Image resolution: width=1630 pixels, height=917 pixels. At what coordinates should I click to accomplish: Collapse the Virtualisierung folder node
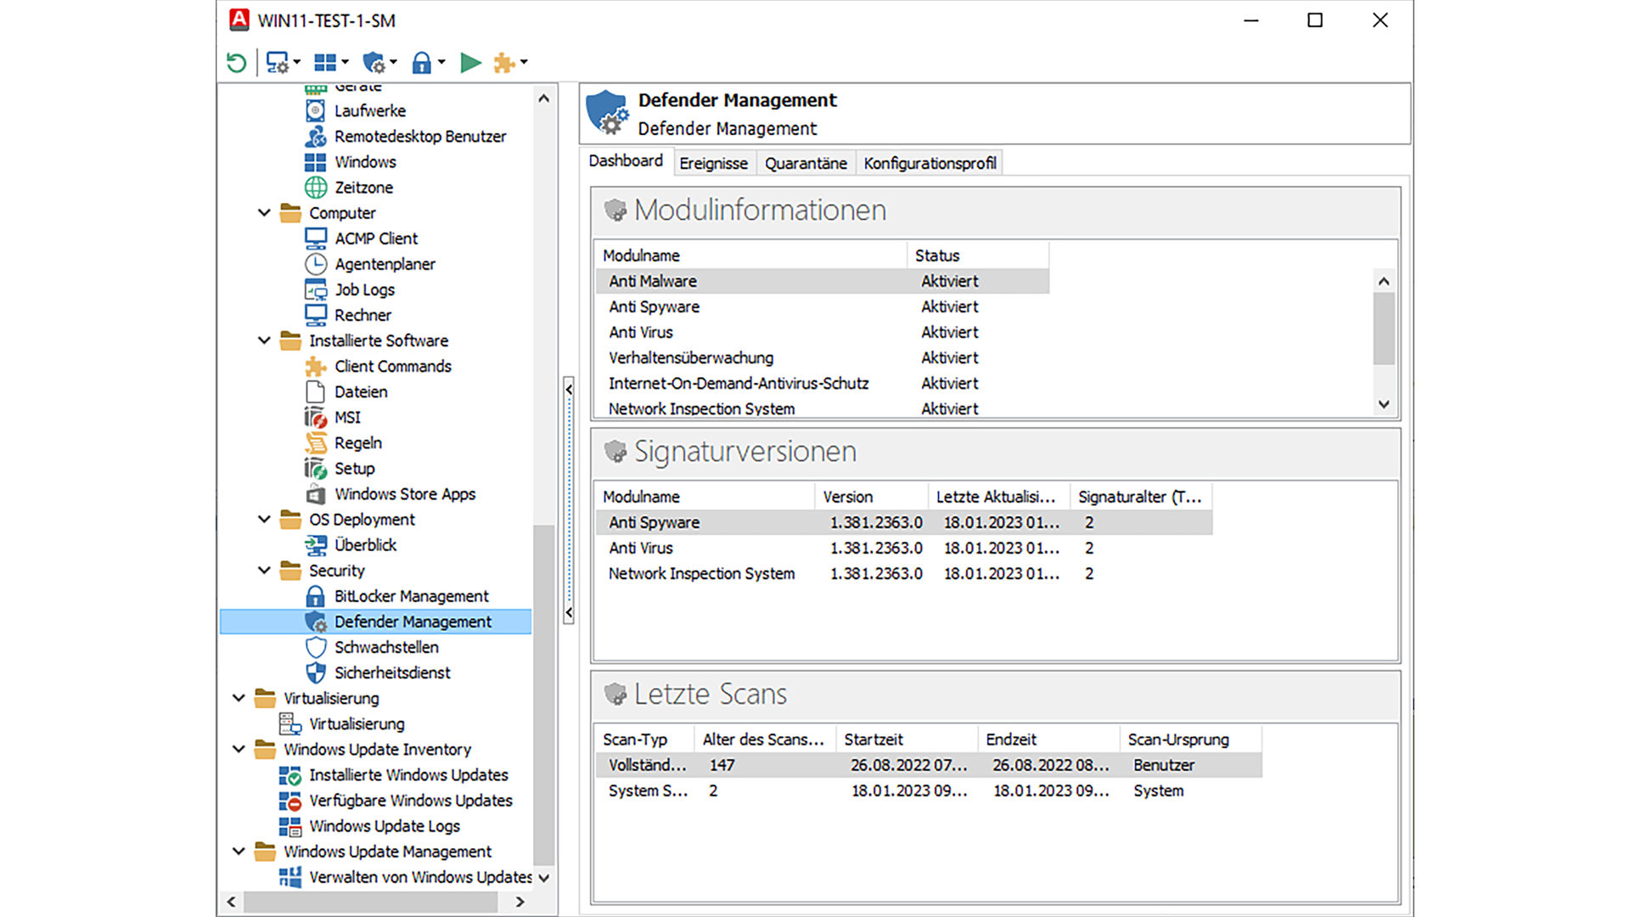(239, 698)
